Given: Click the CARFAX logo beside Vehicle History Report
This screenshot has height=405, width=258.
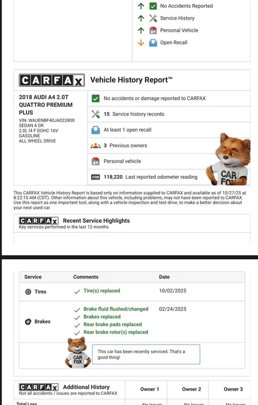Looking at the screenshot, I should pyautogui.click(x=52, y=80).
